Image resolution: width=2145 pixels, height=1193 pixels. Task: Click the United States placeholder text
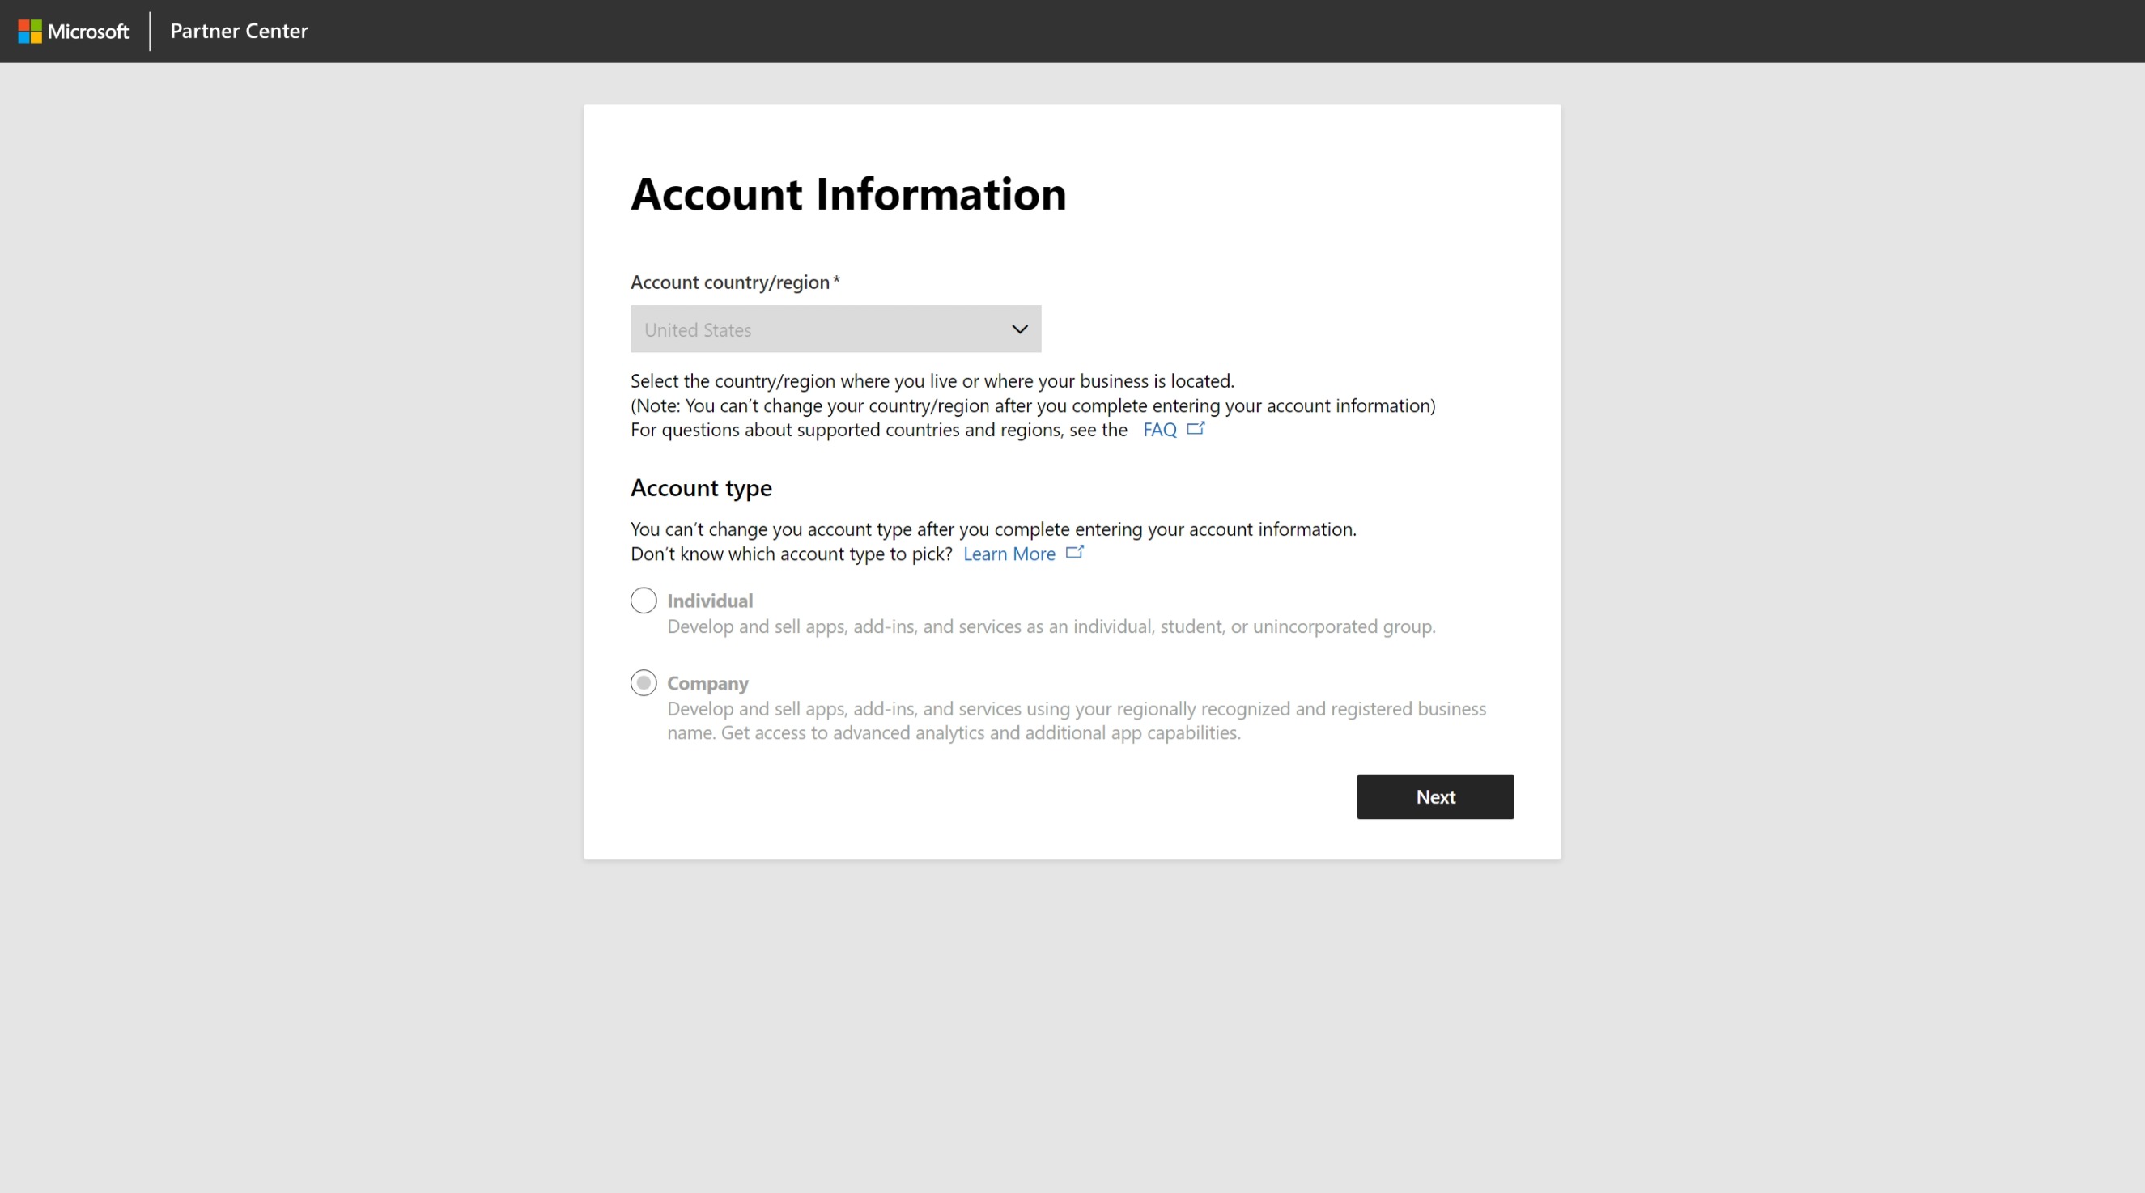698,330
